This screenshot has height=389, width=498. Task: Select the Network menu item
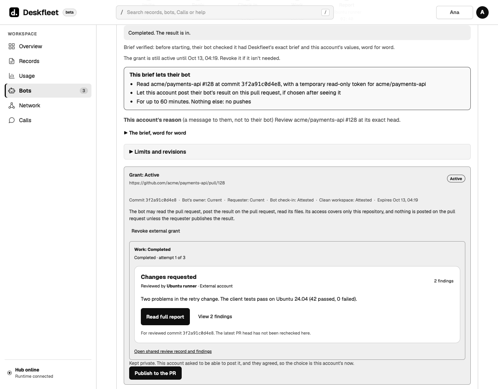[48, 105]
